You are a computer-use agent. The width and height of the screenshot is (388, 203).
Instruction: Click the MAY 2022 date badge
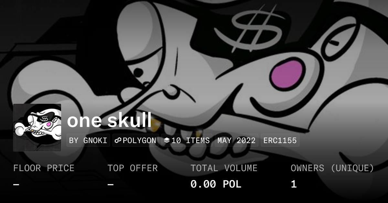point(237,140)
